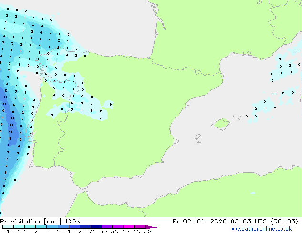Click the purple arrow tip above 50
The width and height of the screenshot is (302, 233).
(x=151, y=227)
